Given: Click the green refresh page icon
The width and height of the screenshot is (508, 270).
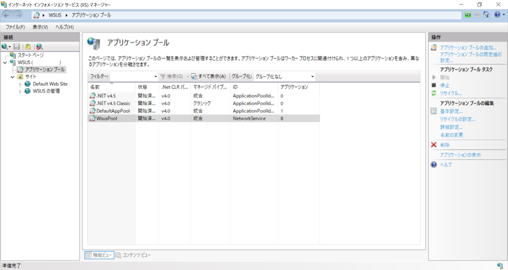Looking at the screenshot, I should tap(468, 15).
